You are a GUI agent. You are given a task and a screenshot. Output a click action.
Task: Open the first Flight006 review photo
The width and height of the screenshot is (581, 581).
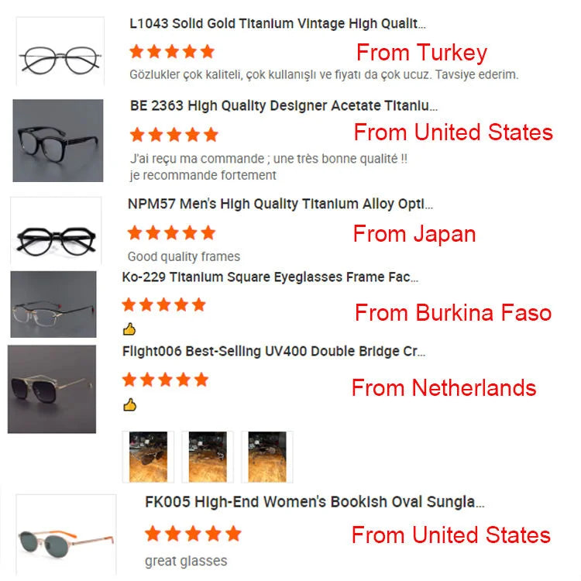coord(148,457)
